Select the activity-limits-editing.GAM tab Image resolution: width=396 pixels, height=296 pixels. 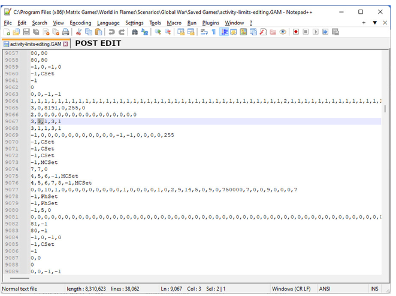(x=35, y=44)
